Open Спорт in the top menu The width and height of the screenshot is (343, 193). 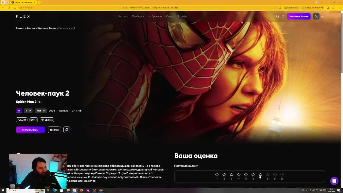click(170, 16)
